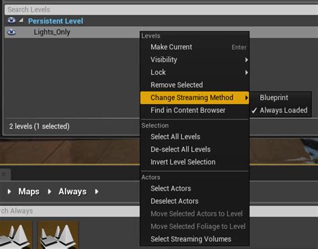This screenshot has height=249, width=318.
Task: Open the Change Streaming Method submenu
Action: (x=195, y=98)
